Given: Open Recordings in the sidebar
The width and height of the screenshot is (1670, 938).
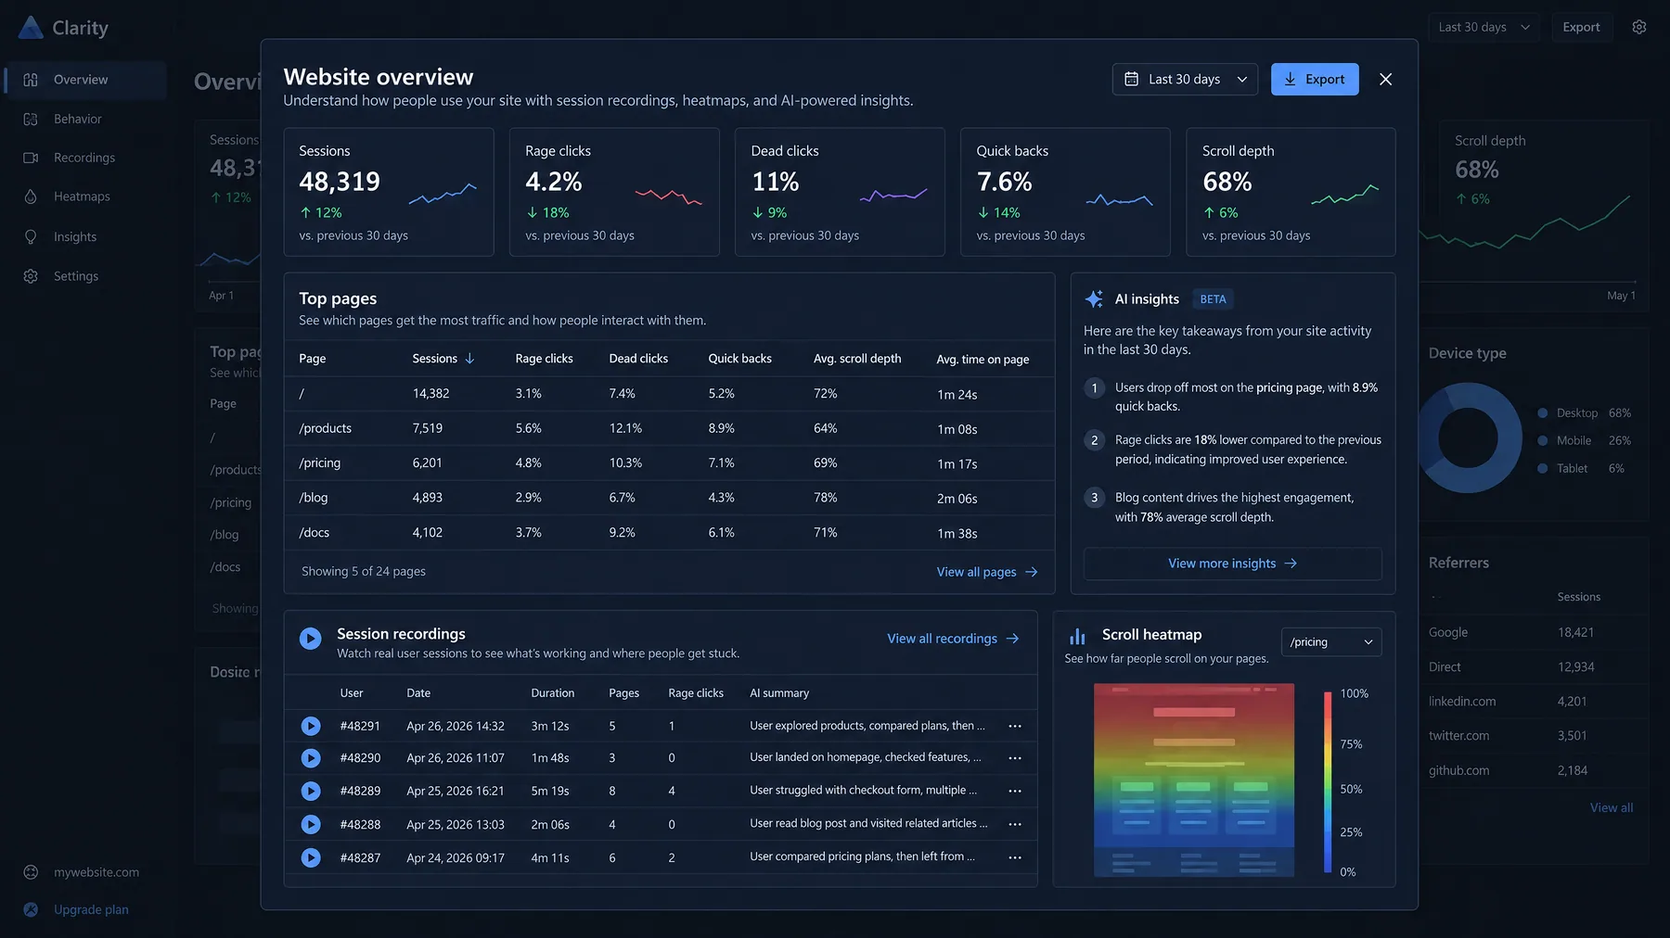Looking at the screenshot, I should (85, 158).
